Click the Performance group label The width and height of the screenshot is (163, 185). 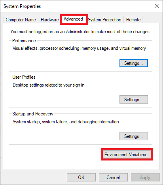(24, 41)
